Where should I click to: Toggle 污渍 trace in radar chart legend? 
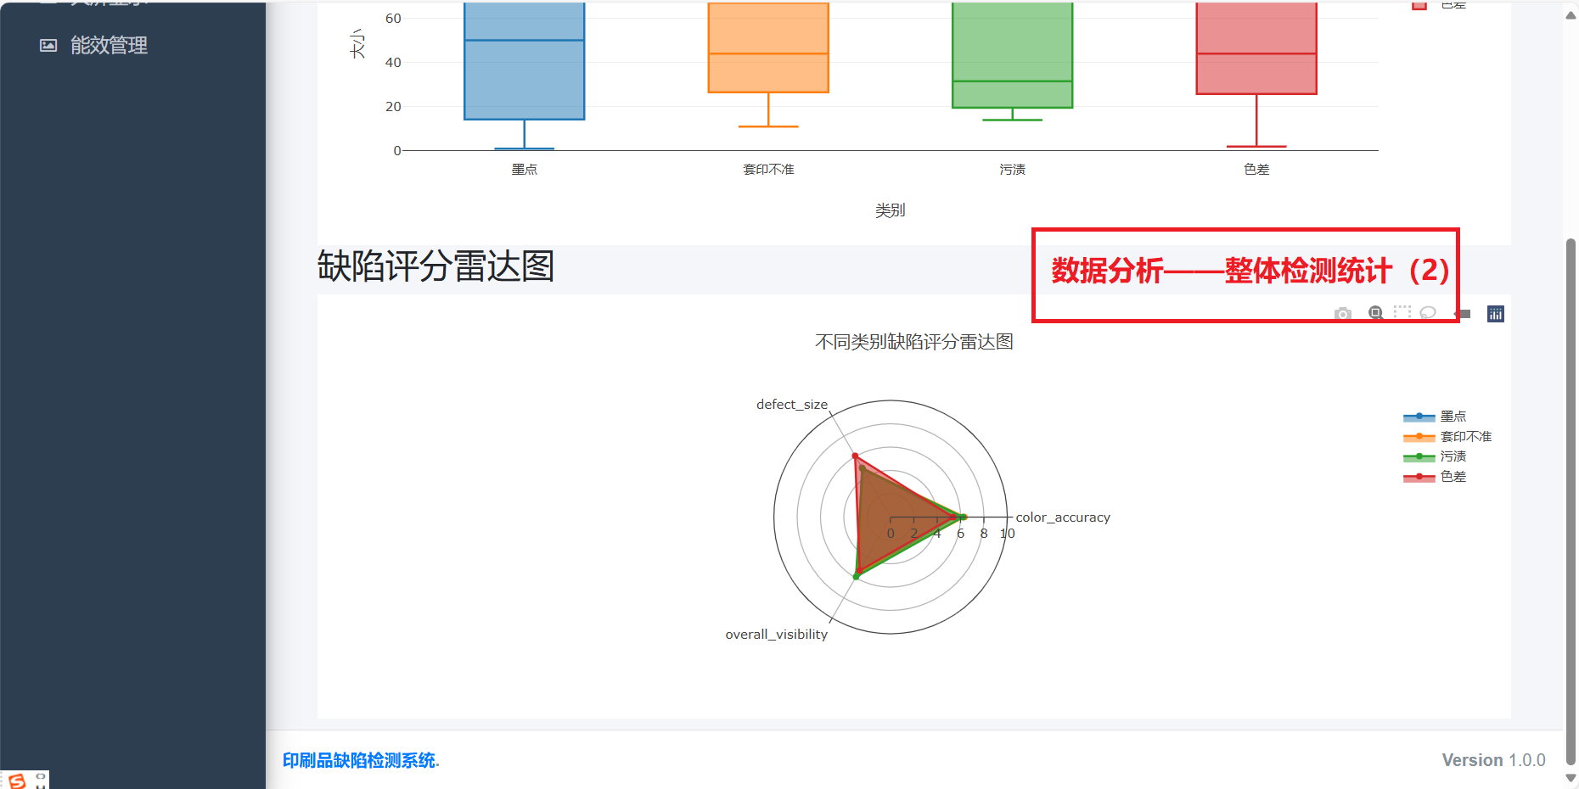[1435, 456]
